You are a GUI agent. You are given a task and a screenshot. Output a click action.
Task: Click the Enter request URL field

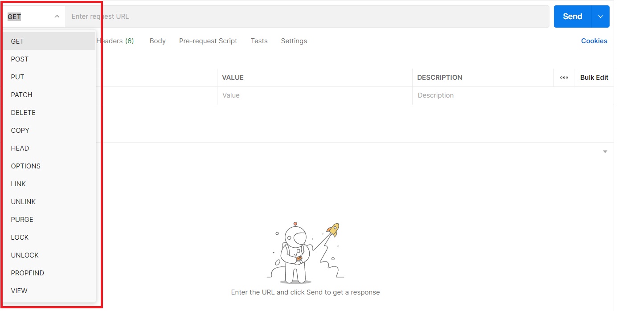point(307,16)
